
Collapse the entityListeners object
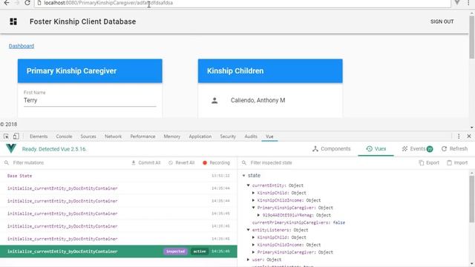(249, 230)
